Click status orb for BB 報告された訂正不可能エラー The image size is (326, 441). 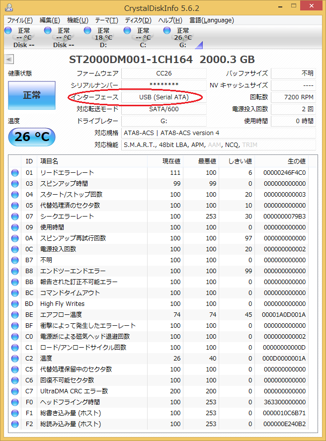(x=15, y=282)
